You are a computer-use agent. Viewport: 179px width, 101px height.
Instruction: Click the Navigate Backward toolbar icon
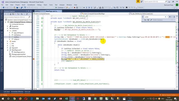pos(4,8)
